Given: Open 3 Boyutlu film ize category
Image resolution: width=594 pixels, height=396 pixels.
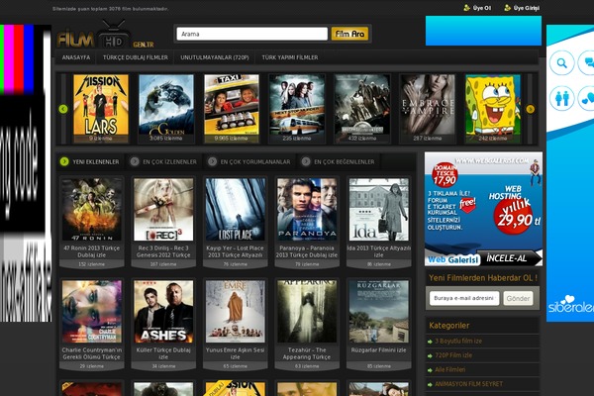Looking at the screenshot, I should pos(458,341).
